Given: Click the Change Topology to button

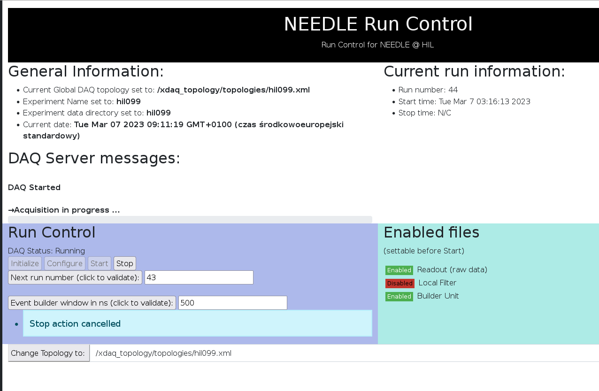Looking at the screenshot, I should [48, 353].
